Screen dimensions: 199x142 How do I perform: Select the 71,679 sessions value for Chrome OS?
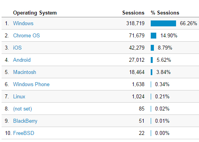pyautogui.click(x=137, y=35)
